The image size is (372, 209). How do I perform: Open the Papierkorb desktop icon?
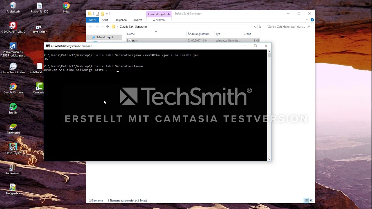[13, 8]
